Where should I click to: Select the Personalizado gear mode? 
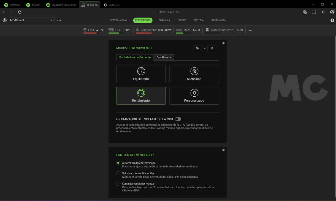194,96
